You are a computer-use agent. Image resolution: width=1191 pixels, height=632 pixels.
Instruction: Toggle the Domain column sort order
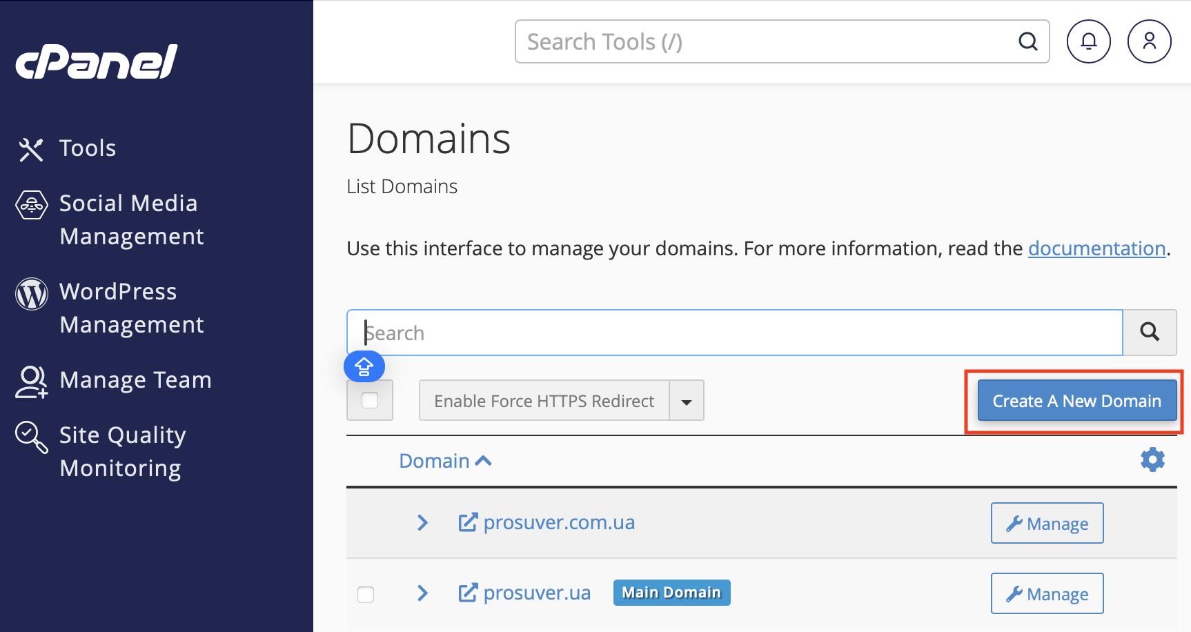tap(446, 460)
